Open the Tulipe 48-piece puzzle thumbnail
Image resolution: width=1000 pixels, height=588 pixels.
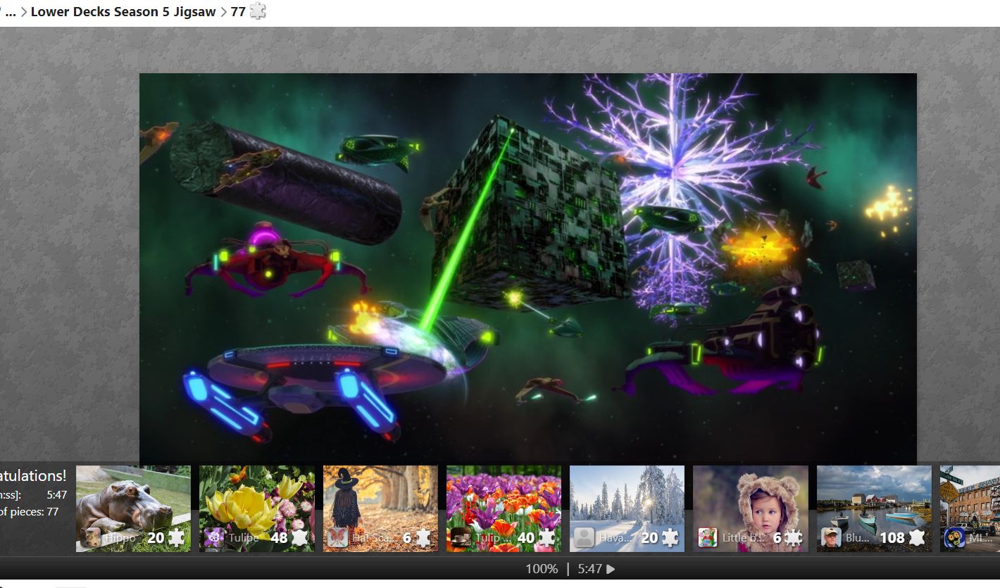[x=257, y=508]
